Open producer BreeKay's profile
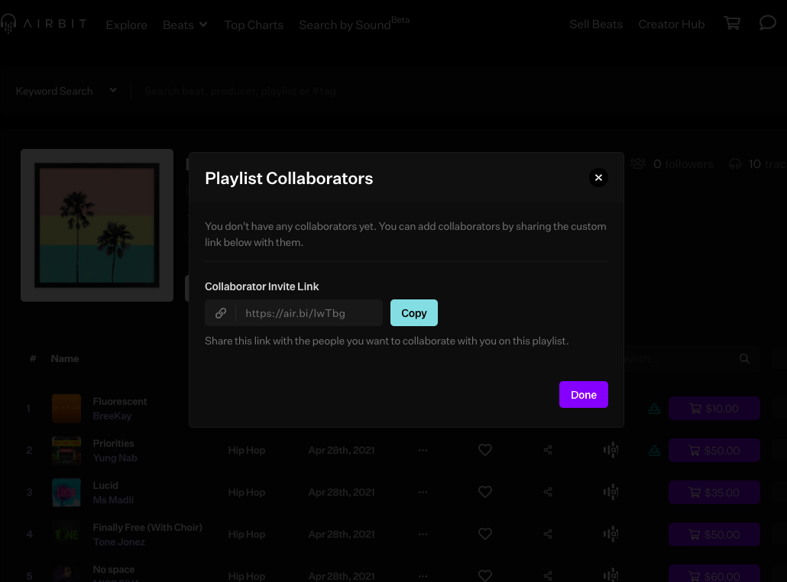This screenshot has width=787, height=582. click(x=112, y=416)
